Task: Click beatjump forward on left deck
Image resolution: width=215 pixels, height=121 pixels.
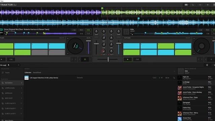Action: 75,59
